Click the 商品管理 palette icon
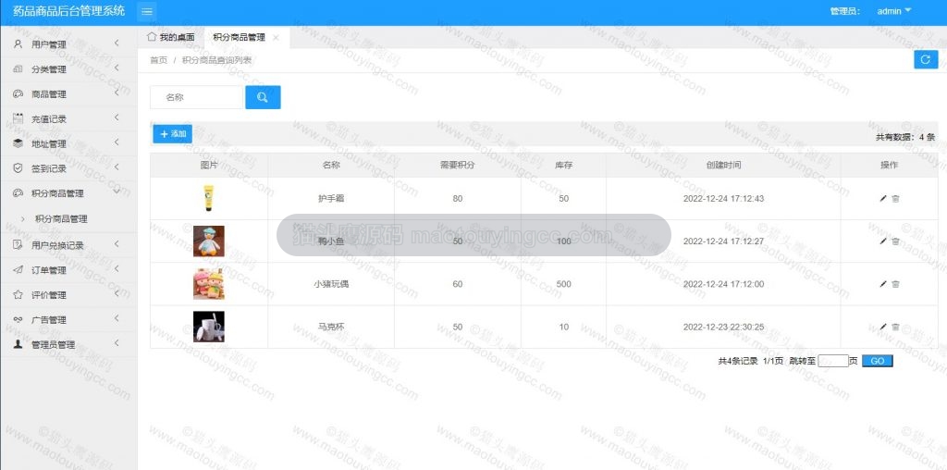The image size is (947, 470). [x=18, y=93]
